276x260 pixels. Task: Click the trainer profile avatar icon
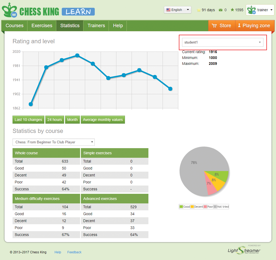pos(251,10)
